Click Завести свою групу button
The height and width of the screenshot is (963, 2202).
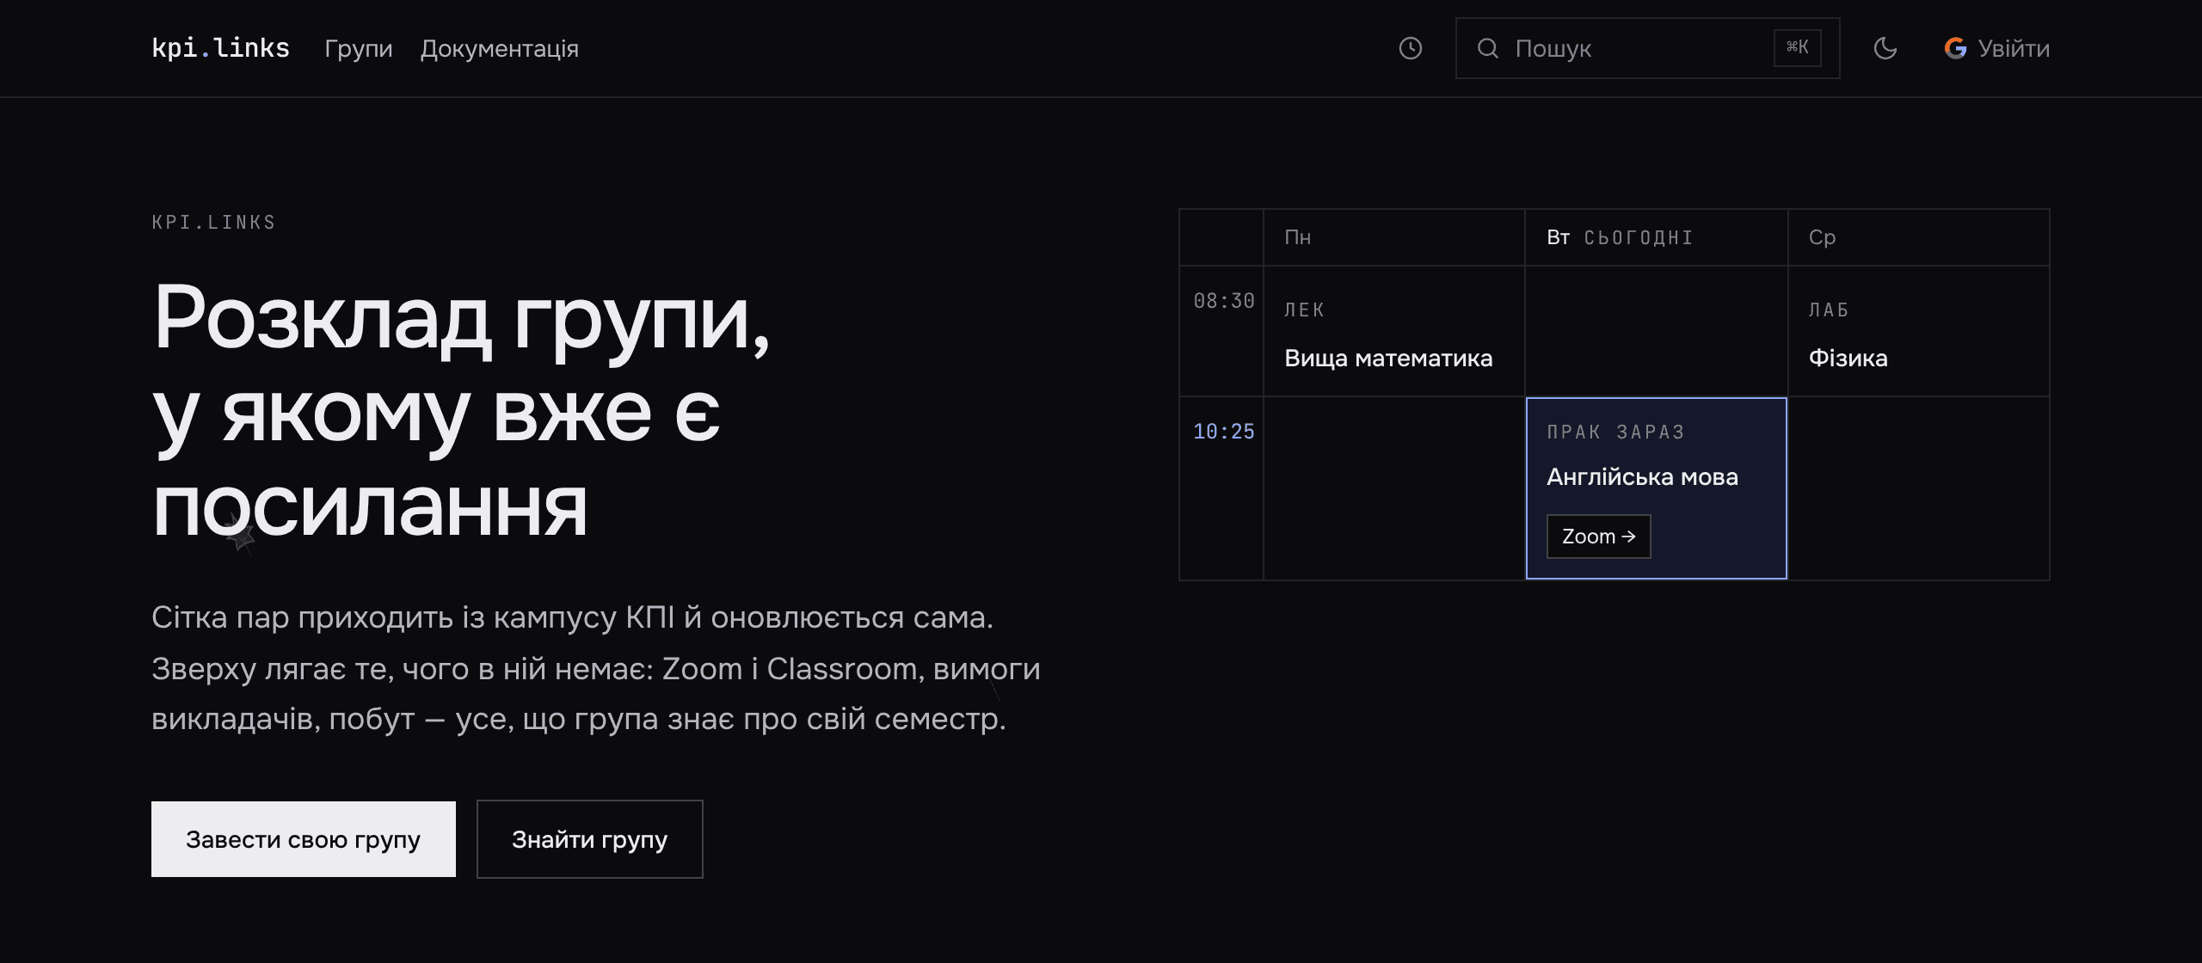tap(304, 839)
